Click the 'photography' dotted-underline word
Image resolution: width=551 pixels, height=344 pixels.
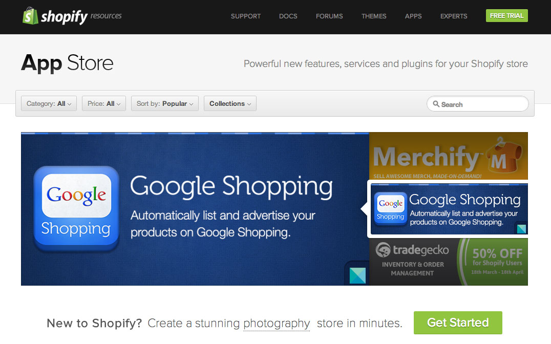(277, 324)
